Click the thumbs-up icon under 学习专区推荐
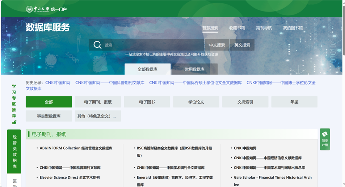Image resolution: width=345 pixels, height=187 pixels. coord(14,122)
